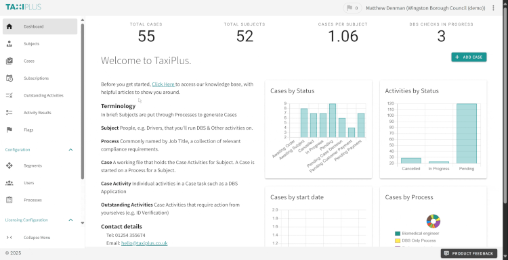
Task: Open the Users group icon
Action: click(x=9, y=183)
